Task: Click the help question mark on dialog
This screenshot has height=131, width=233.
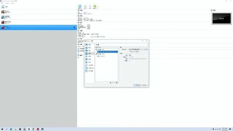Action: pos(142,41)
